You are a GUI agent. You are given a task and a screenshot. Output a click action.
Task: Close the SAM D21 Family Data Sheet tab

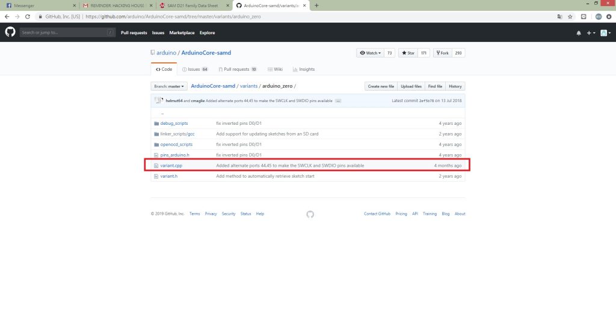(227, 5)
